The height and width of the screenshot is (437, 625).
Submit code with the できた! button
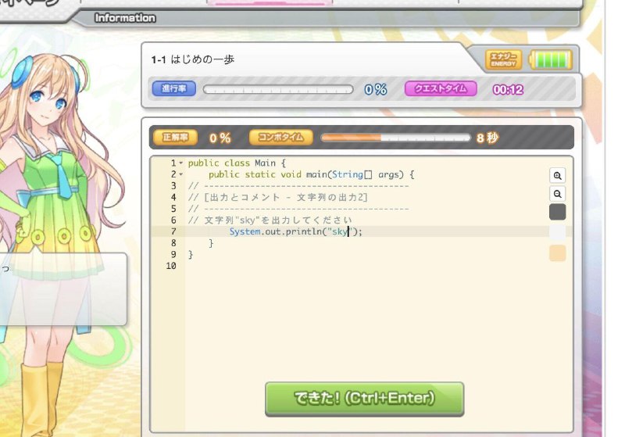coord(364,399)
